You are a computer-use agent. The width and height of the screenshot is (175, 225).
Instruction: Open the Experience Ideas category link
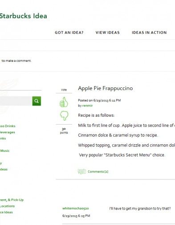click(6, 212)
